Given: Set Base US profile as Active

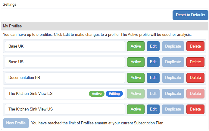Looking at the screenshot, I should pyautogui.click(x=136, y=62).
